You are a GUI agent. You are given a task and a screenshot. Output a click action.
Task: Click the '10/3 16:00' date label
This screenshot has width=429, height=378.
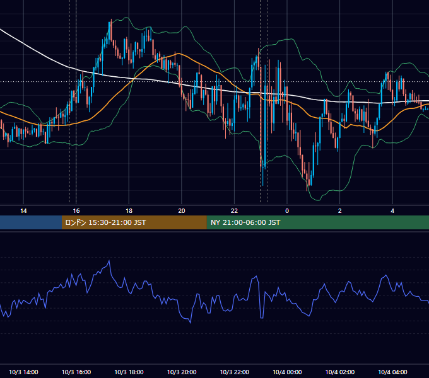pos(76,372)
